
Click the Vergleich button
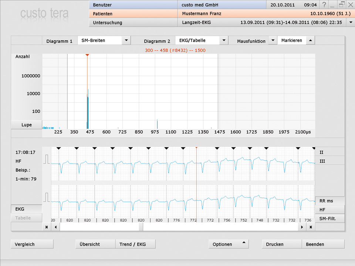[x=32, y=244]
